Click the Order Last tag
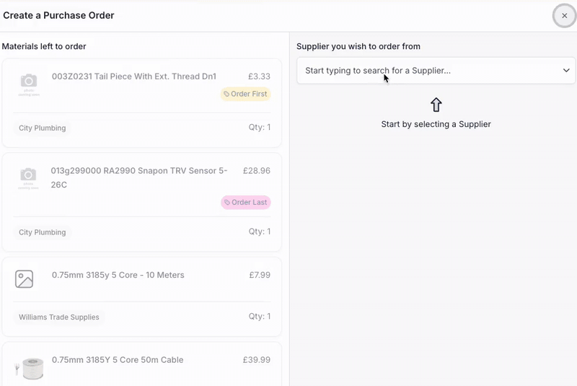This screenshot has width=577, height=386. point(245,203)
